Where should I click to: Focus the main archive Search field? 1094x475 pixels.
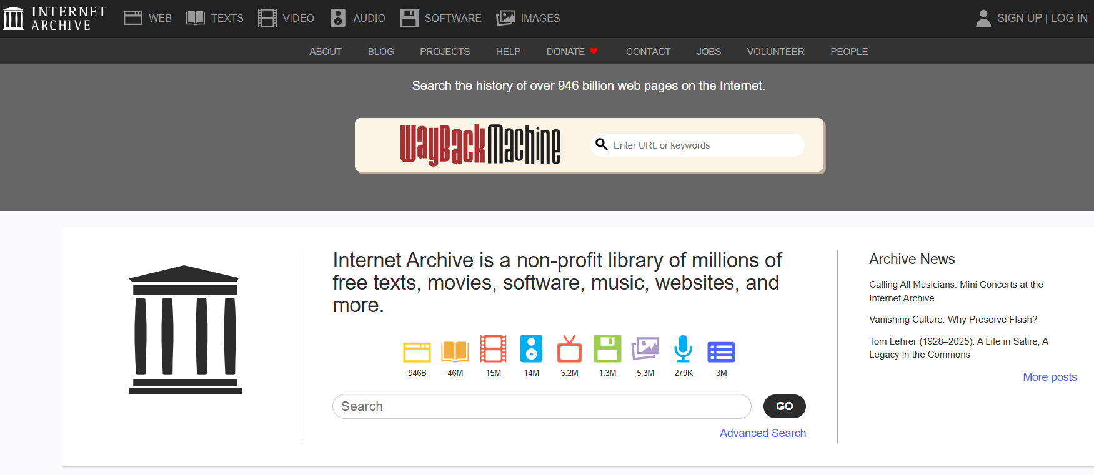tap(542, 406)
